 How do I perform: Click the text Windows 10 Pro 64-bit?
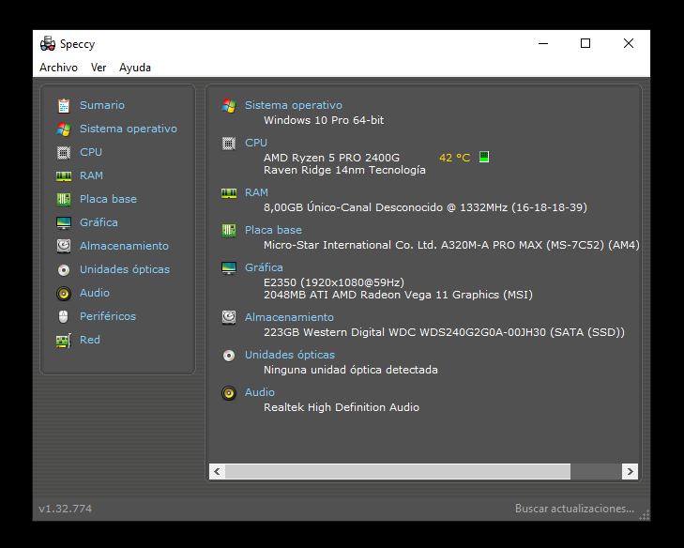click(x=324, y=120)
